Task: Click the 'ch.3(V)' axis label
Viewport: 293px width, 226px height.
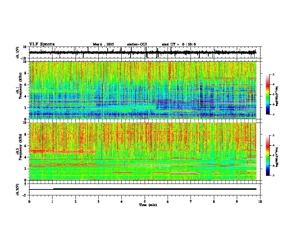Action: click(x=18, y=189)
